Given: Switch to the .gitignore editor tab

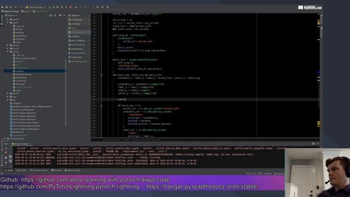Looking at the screenshot, I should pyautogui.click(x=79, y=15).
